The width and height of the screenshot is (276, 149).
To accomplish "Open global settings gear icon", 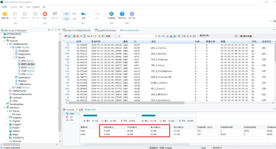I will pyautogui.click(x=111, y=14).
